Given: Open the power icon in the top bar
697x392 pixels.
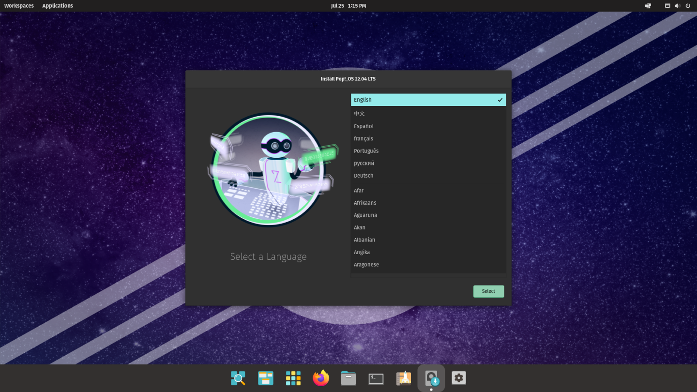Looking at the screenshot, I should pos(688,5).
